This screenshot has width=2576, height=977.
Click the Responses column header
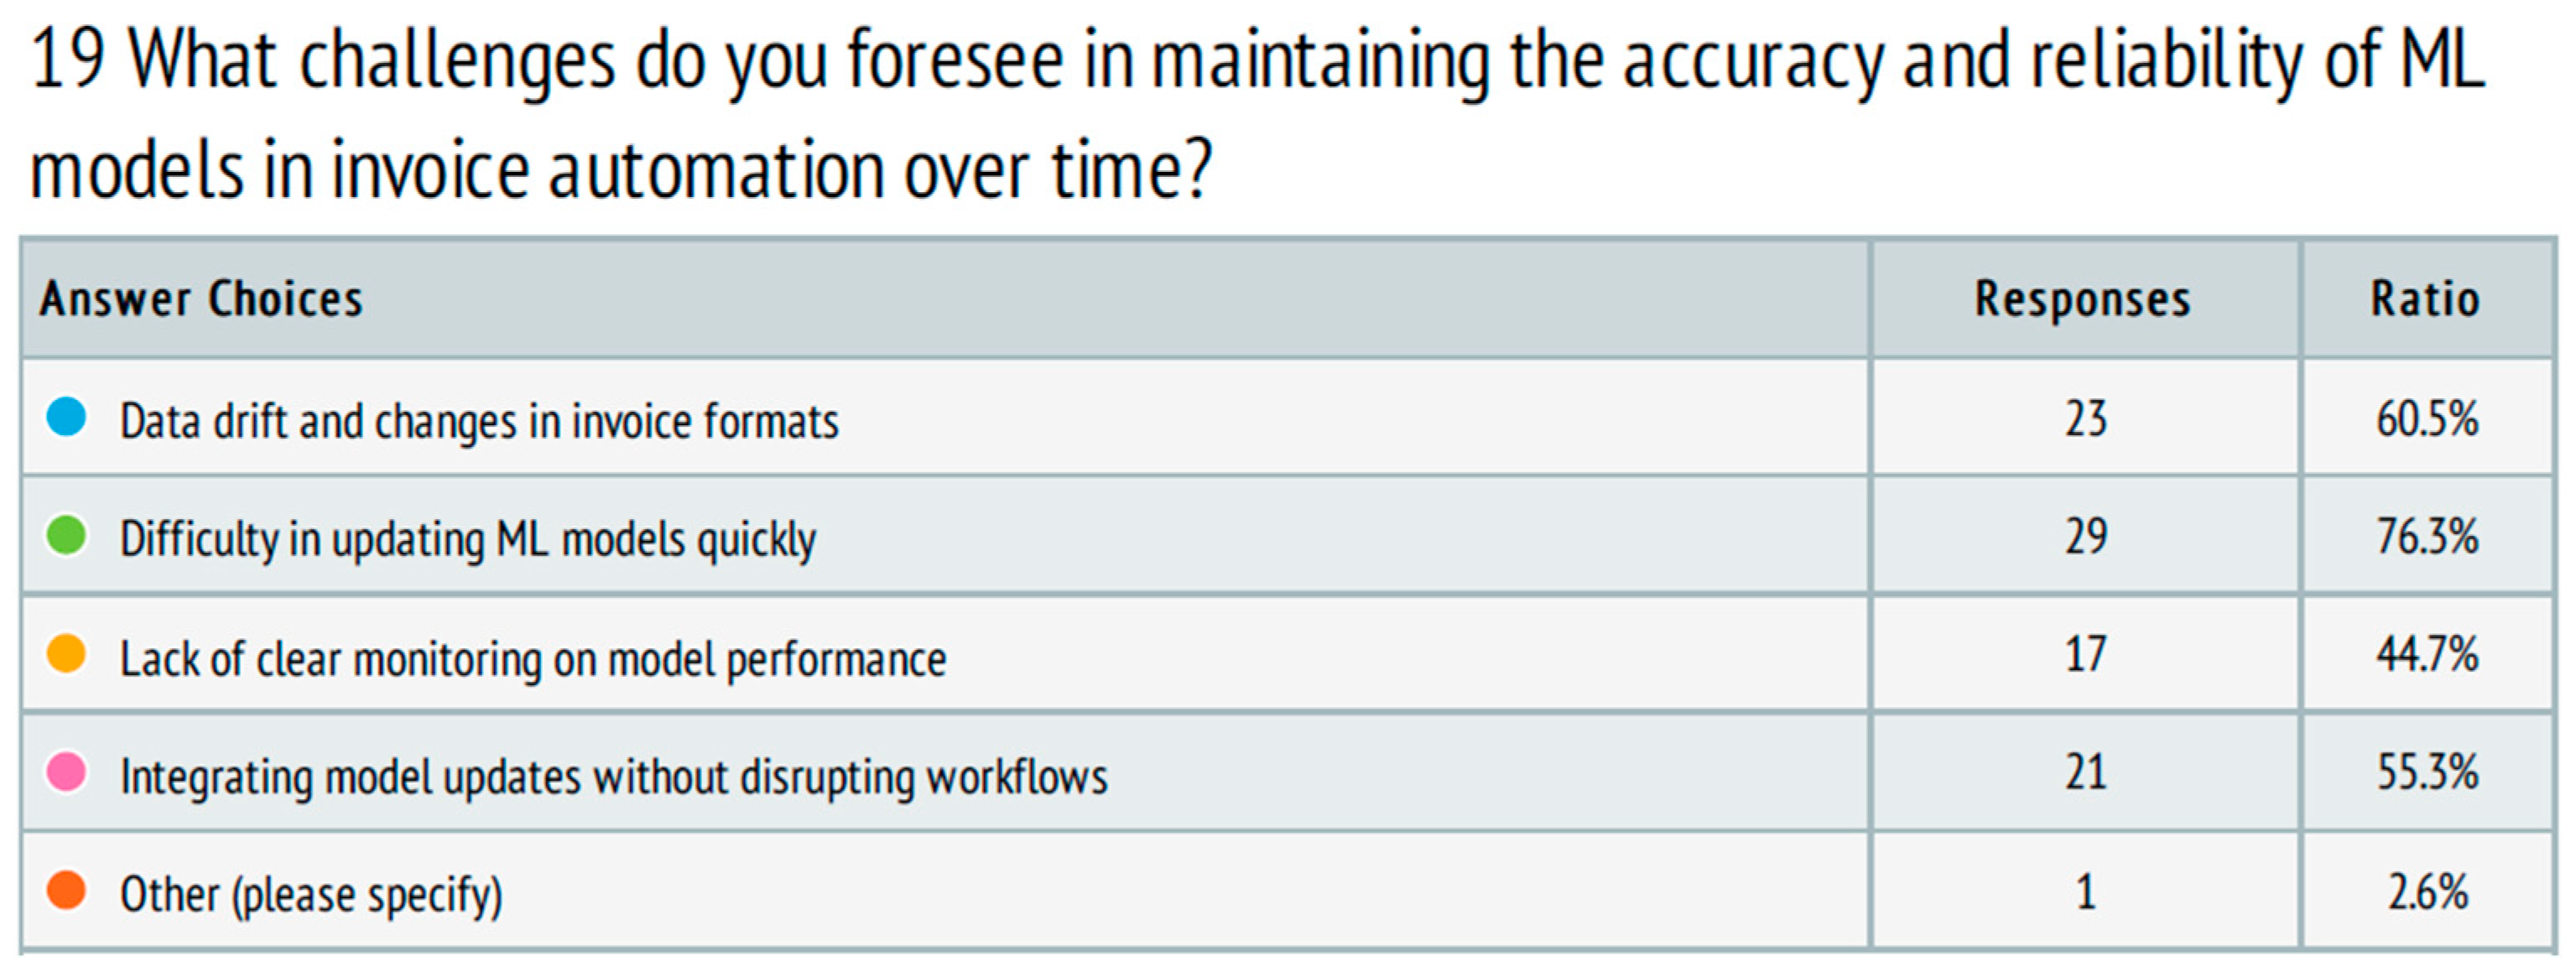point(2082,299)
